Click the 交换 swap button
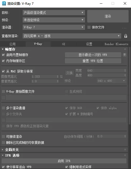Image resolution: width=131 pixels, height=169 pixels. (x=70, y=73)
